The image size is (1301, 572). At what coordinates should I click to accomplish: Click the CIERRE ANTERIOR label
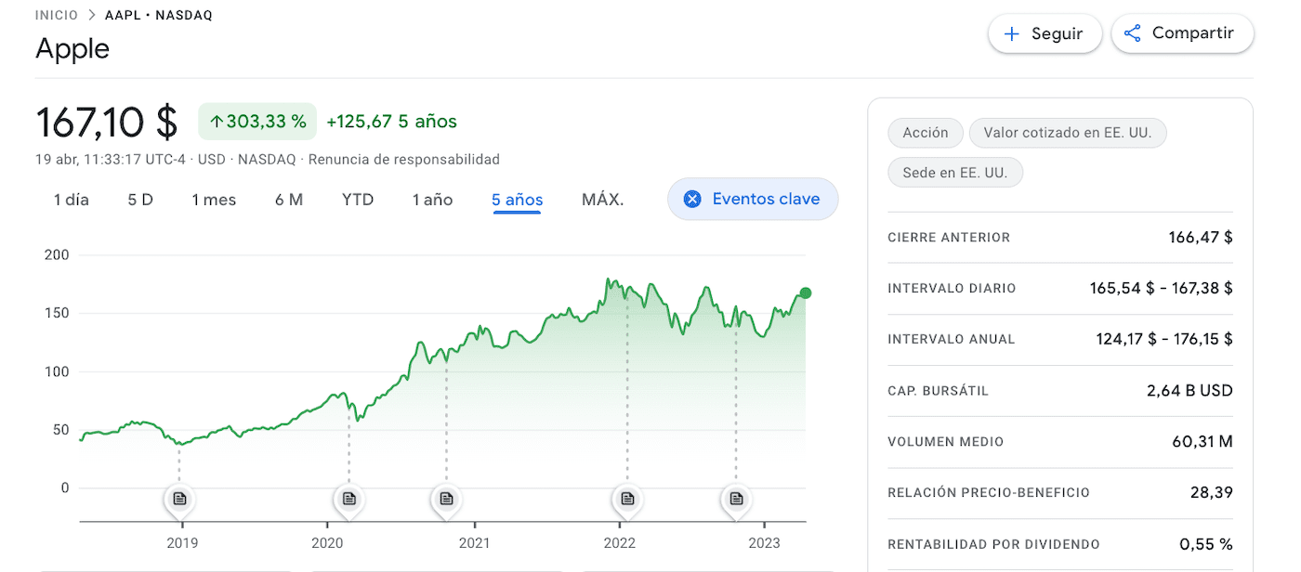point(949,238)
